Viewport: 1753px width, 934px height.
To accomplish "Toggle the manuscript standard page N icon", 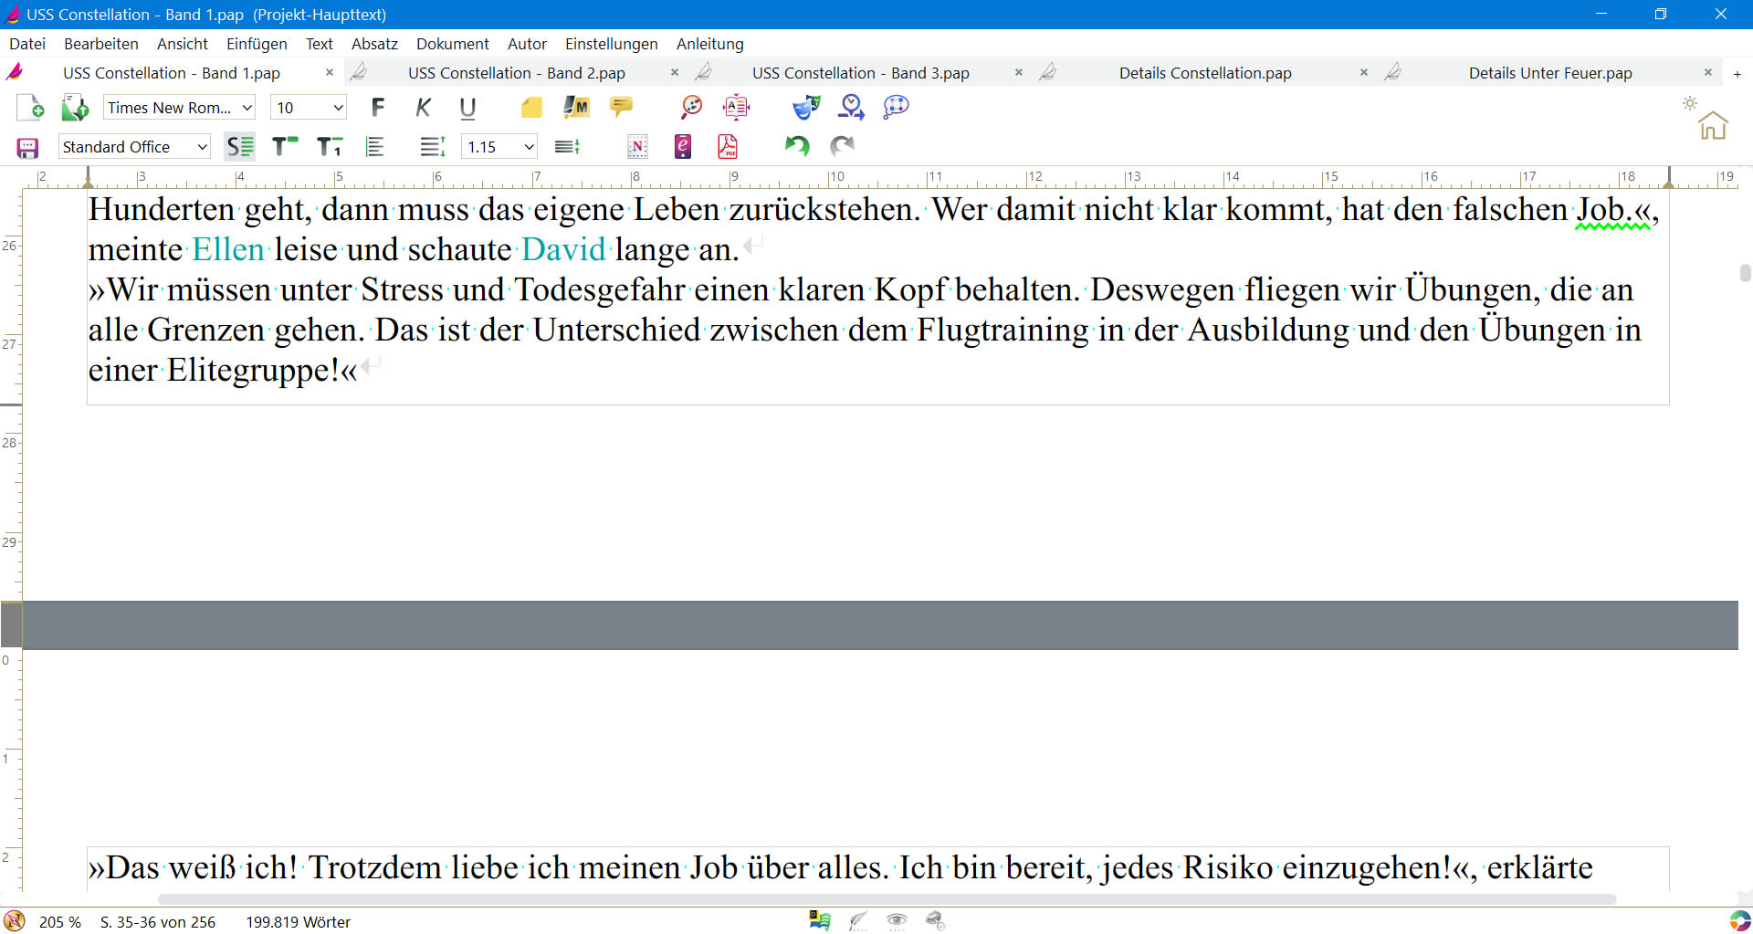I will (638, 147).
